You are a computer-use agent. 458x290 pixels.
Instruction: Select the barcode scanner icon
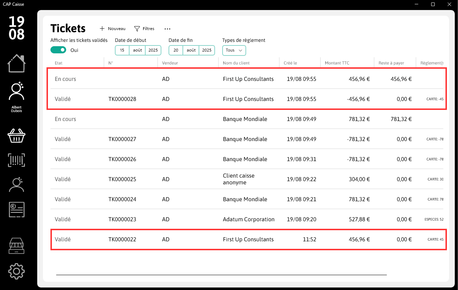pos(16,160)
